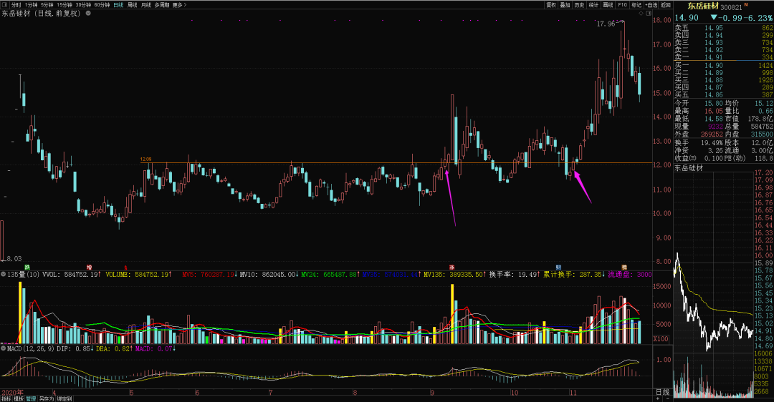The image size is (774, 402).
Task: Switch to 分时 intraday chart
Action: [x=16, y=4]
